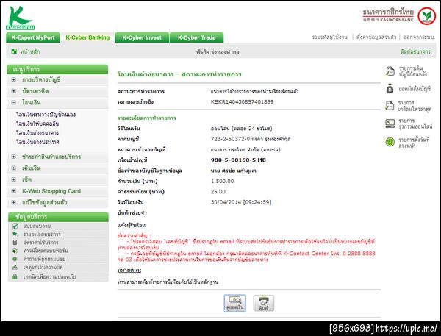Switch to K-Cyber Banking tab
The image size is (441, 336).
click(87, 37)
